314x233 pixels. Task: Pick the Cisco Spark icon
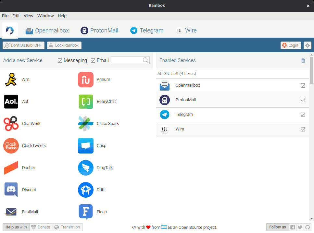[86, 124]
